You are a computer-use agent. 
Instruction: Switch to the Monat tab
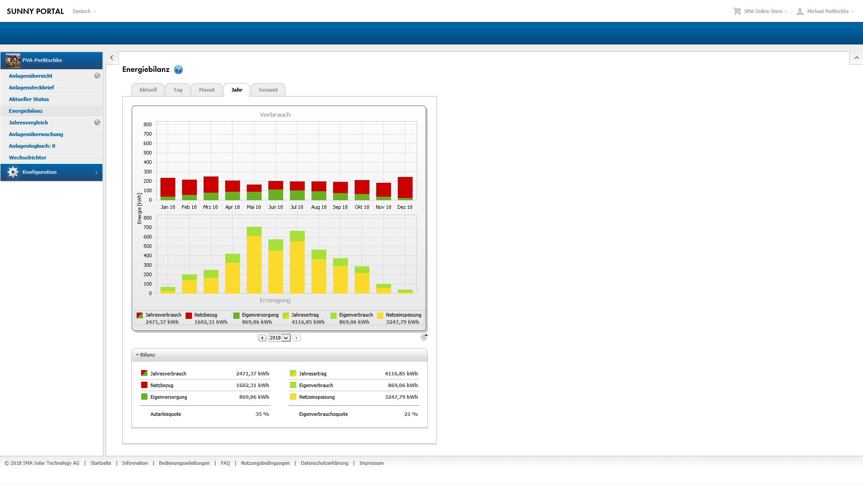(x=207, y=90)
